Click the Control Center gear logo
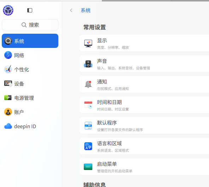The height and width of the screenshot is (187, 209). click(8, 10)
